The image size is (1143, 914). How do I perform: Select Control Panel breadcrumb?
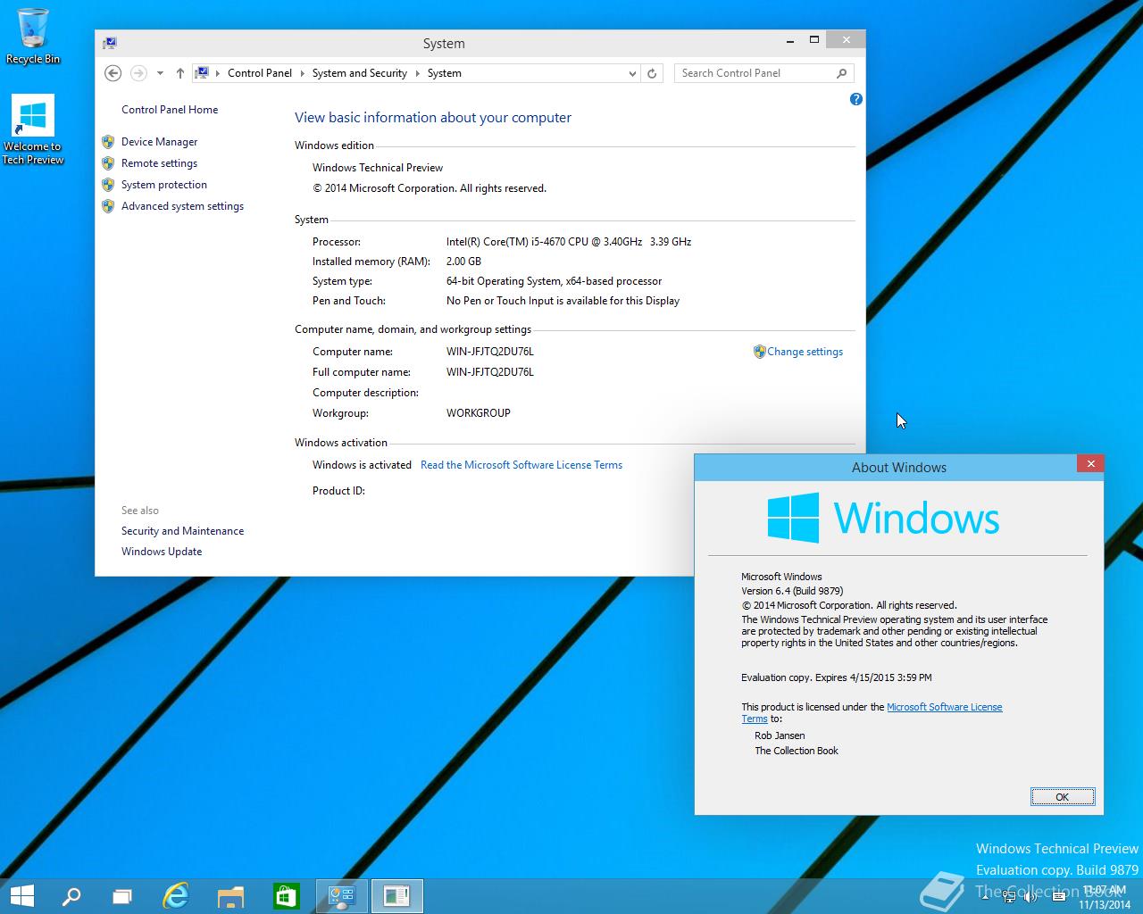tap(260, 73)
